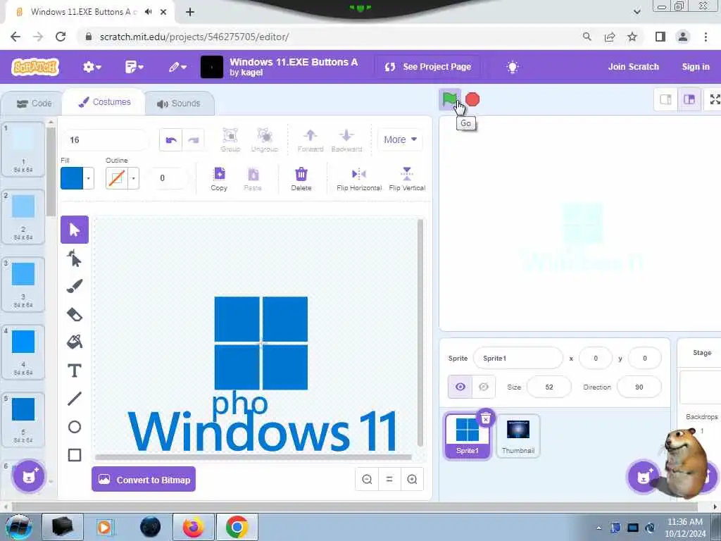Mute the Windows 11.EXE browser tab
The image size is (721, 541).
point(148,12)
